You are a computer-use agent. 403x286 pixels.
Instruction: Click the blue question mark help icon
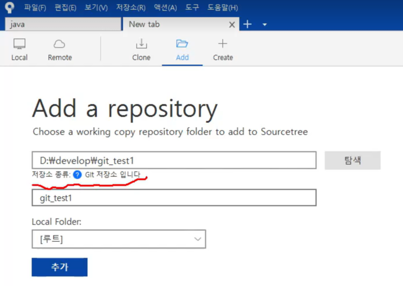point(77,175)
